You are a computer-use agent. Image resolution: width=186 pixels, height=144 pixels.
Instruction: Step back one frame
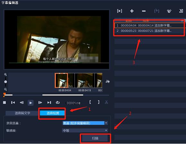pyautogui.click(x=22, y=103)
